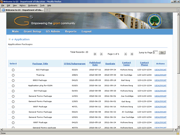Go to first page of records
The image size is (180, 135).
click(x=95, y=54)
